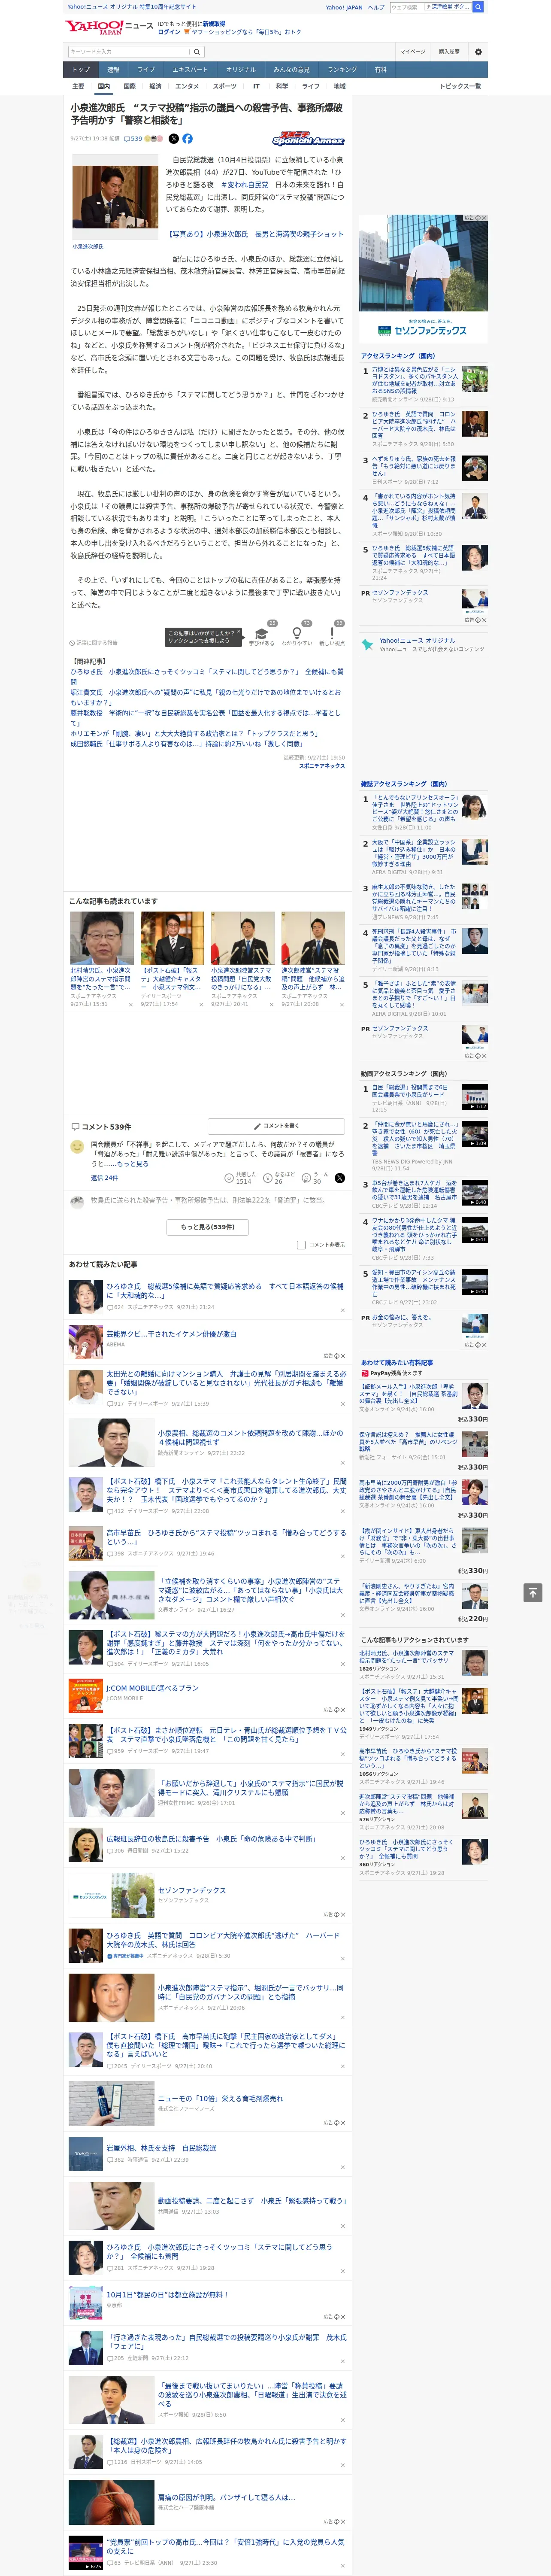Share the top comment on X

click(339, 1178)
